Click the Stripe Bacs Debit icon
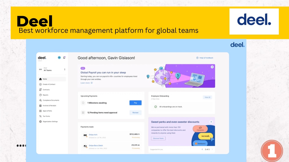The image size is (289, 162). (85, 146)
